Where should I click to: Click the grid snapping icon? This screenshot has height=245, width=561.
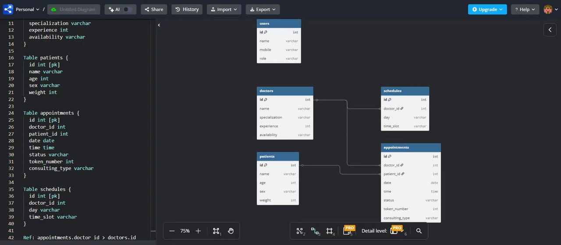point(330,231)
